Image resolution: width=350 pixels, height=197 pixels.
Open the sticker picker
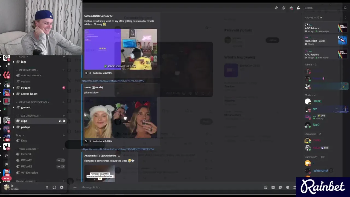pyautogui.click(x=280, y=187)
